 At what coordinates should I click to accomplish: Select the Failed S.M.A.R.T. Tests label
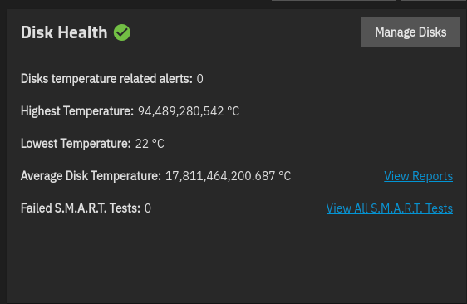point(81,208)
